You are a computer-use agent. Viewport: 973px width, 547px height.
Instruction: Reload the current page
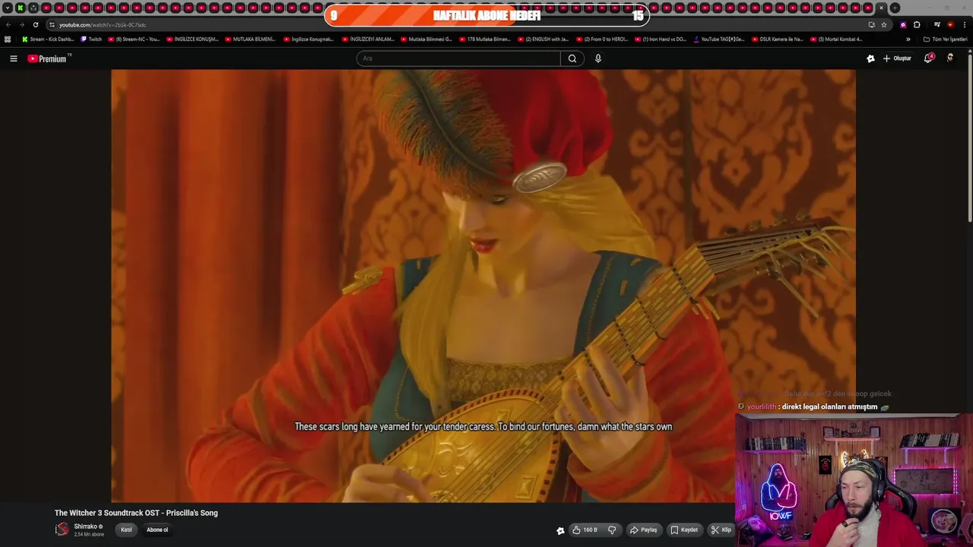pyautogui.click(x=35, y=24)
